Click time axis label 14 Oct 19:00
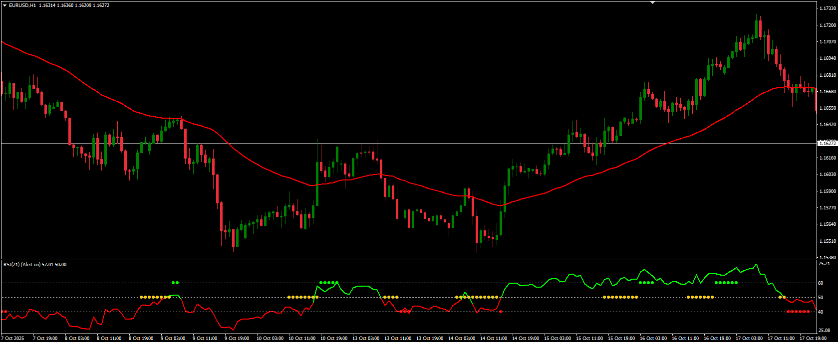Screen dimensions: 838x342 coord(526,339)
